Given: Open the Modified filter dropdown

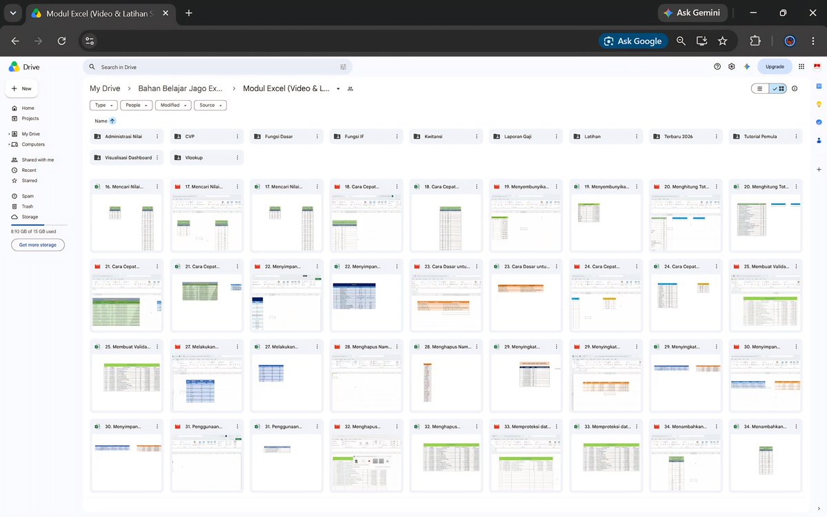Looking at the screenshot, I should (x=173, y=106).
